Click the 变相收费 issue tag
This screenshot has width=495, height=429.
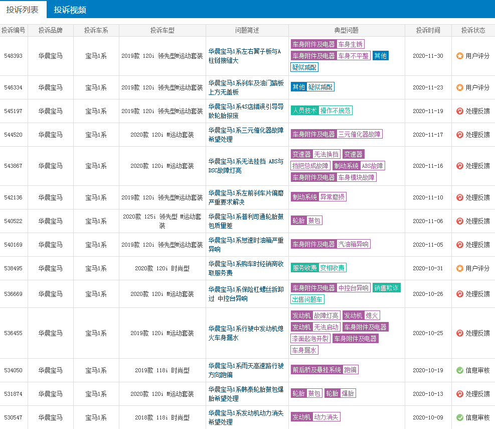333,268
